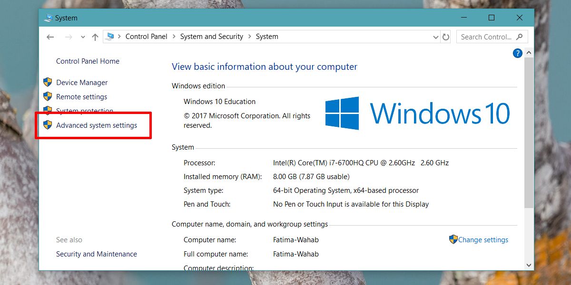Click the '64-bit Operating System' system type value
The width and height of the screenshot is (571, 285).
[346, 190]
